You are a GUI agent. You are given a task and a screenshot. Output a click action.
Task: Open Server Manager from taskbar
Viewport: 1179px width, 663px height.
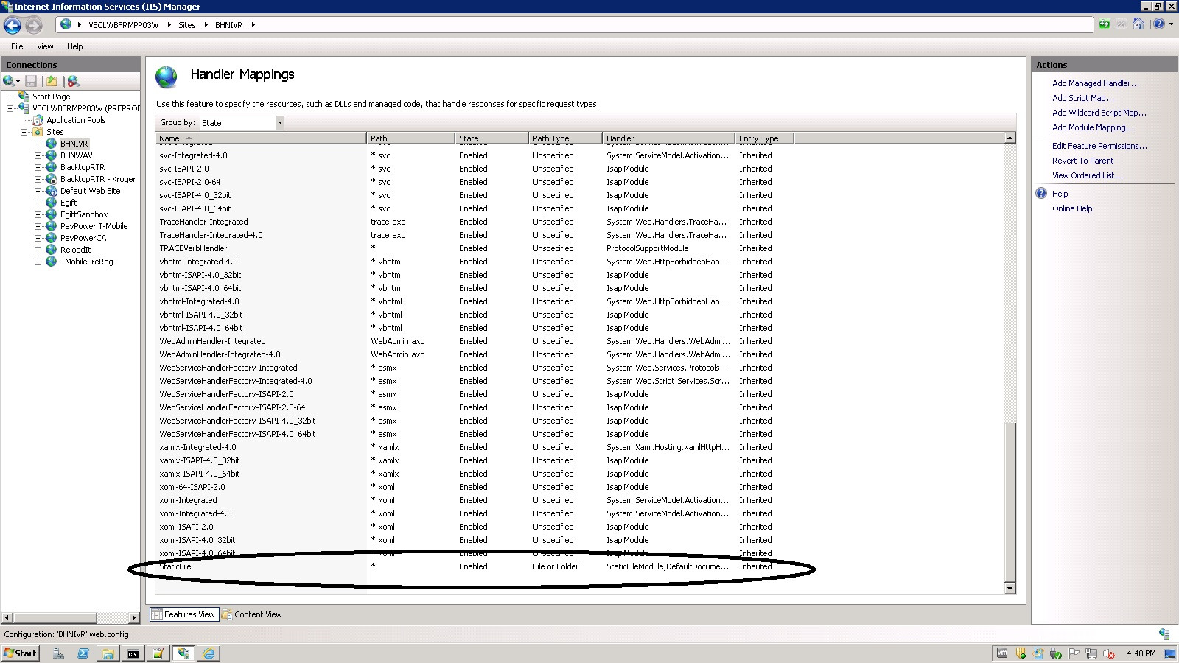point(58,653)
